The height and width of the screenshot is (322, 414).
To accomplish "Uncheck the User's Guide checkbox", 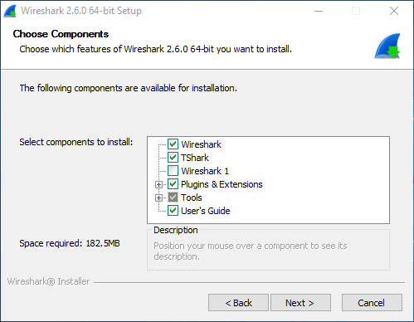I will [173, 211].
